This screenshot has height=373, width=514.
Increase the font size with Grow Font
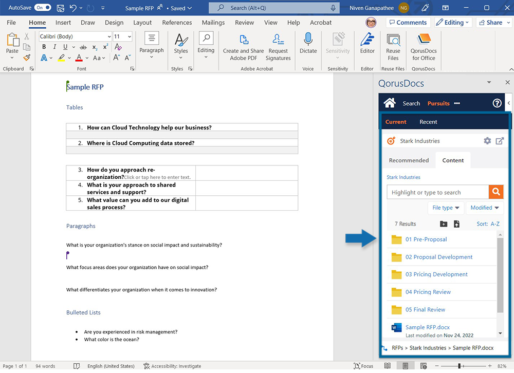(116, 58)
